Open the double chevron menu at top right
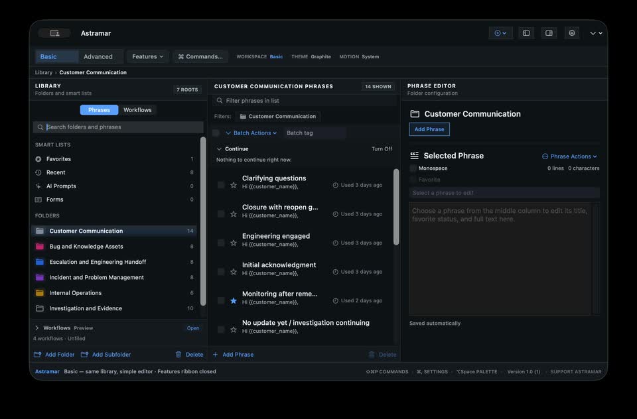This screenshot has height=419, width=637. point(596,33)
